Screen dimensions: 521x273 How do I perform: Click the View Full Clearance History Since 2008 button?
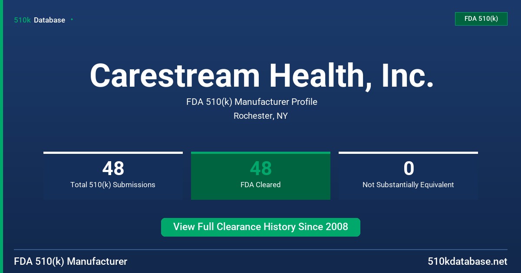pos(260,227)
